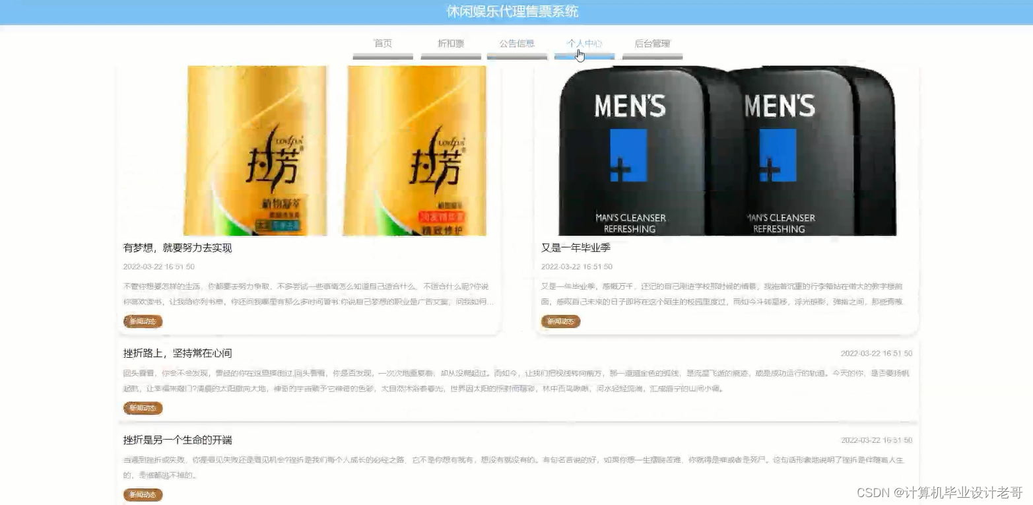The height and width of the screenshot is (505, 1033).
Task: Click the summary text starting 回头看看，你会不会发现
Action: [x=517, y=381]
